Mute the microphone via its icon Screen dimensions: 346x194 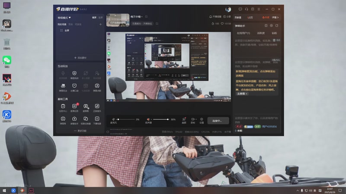tap(113, 119)
